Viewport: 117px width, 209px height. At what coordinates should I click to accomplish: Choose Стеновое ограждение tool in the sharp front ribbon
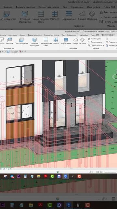tap(34, 42)
